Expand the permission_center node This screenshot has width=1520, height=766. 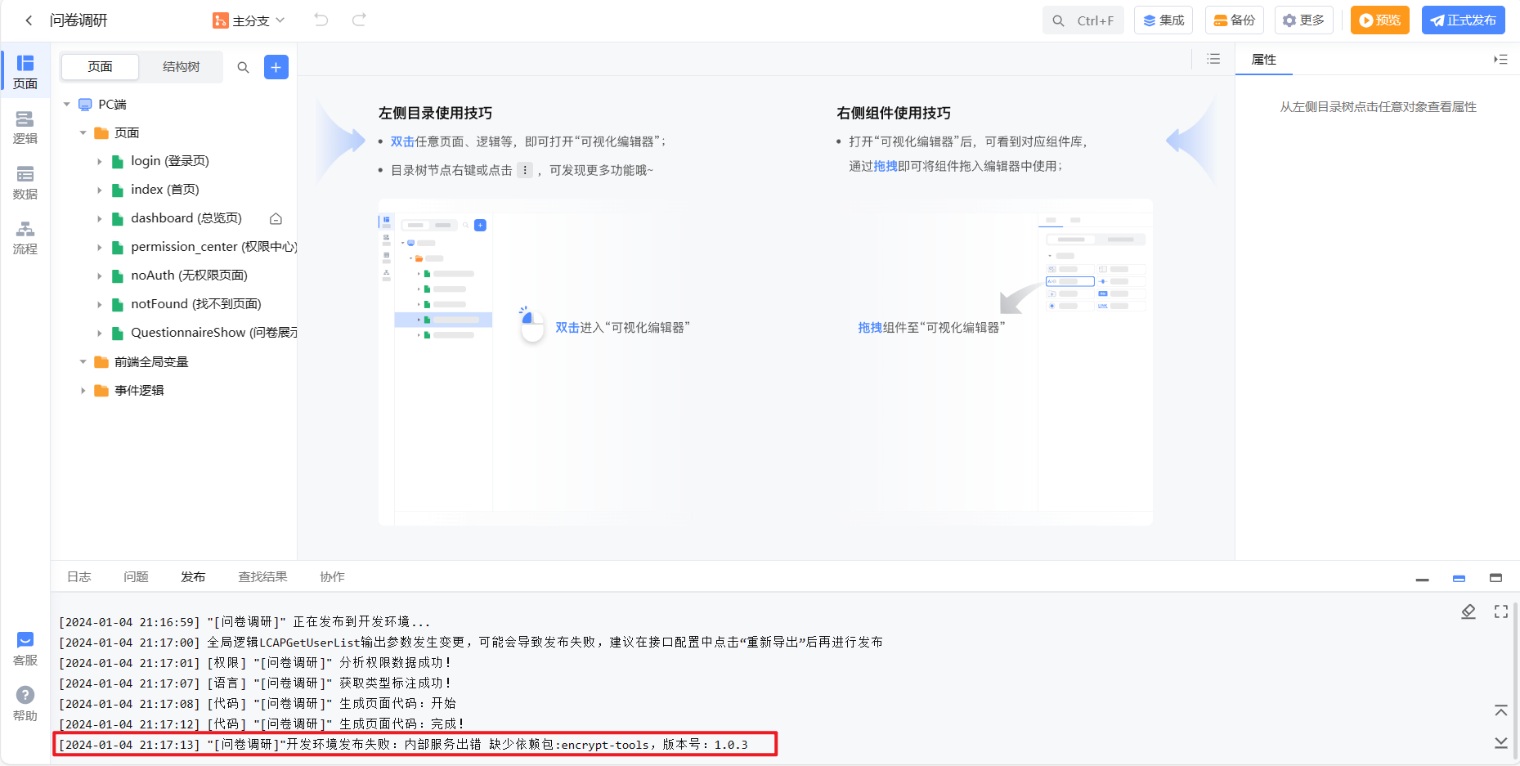click(100, 248)
